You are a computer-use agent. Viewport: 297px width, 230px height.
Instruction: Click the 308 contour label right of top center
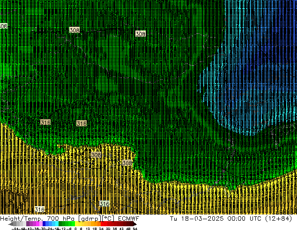(141, 34)
